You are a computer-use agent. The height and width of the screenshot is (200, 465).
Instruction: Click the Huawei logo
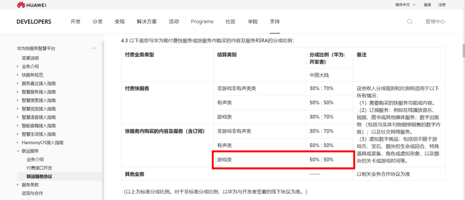pos(31,5)
